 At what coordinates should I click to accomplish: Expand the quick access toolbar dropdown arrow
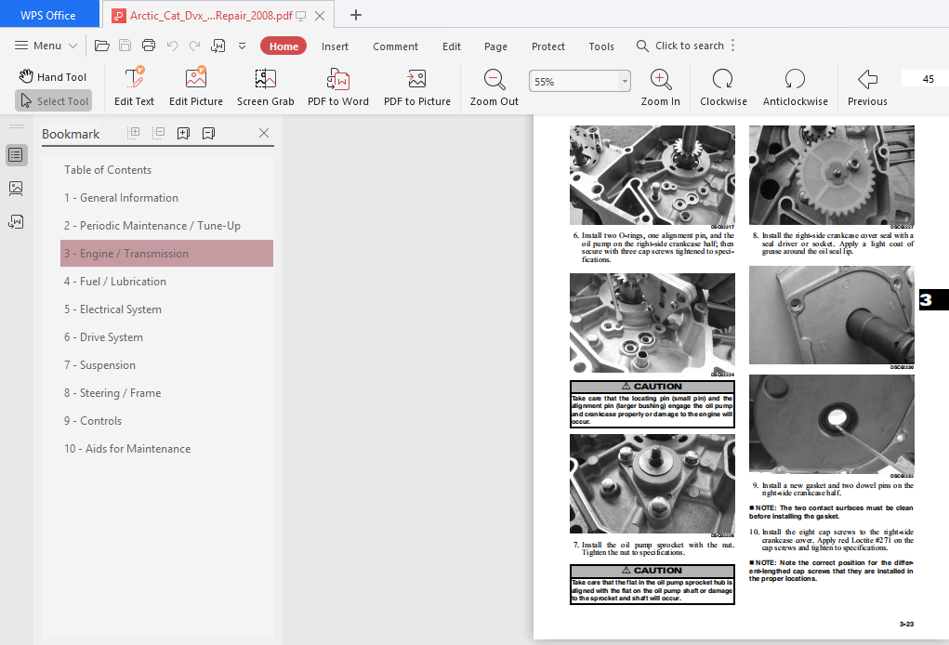tap(242, 46)
